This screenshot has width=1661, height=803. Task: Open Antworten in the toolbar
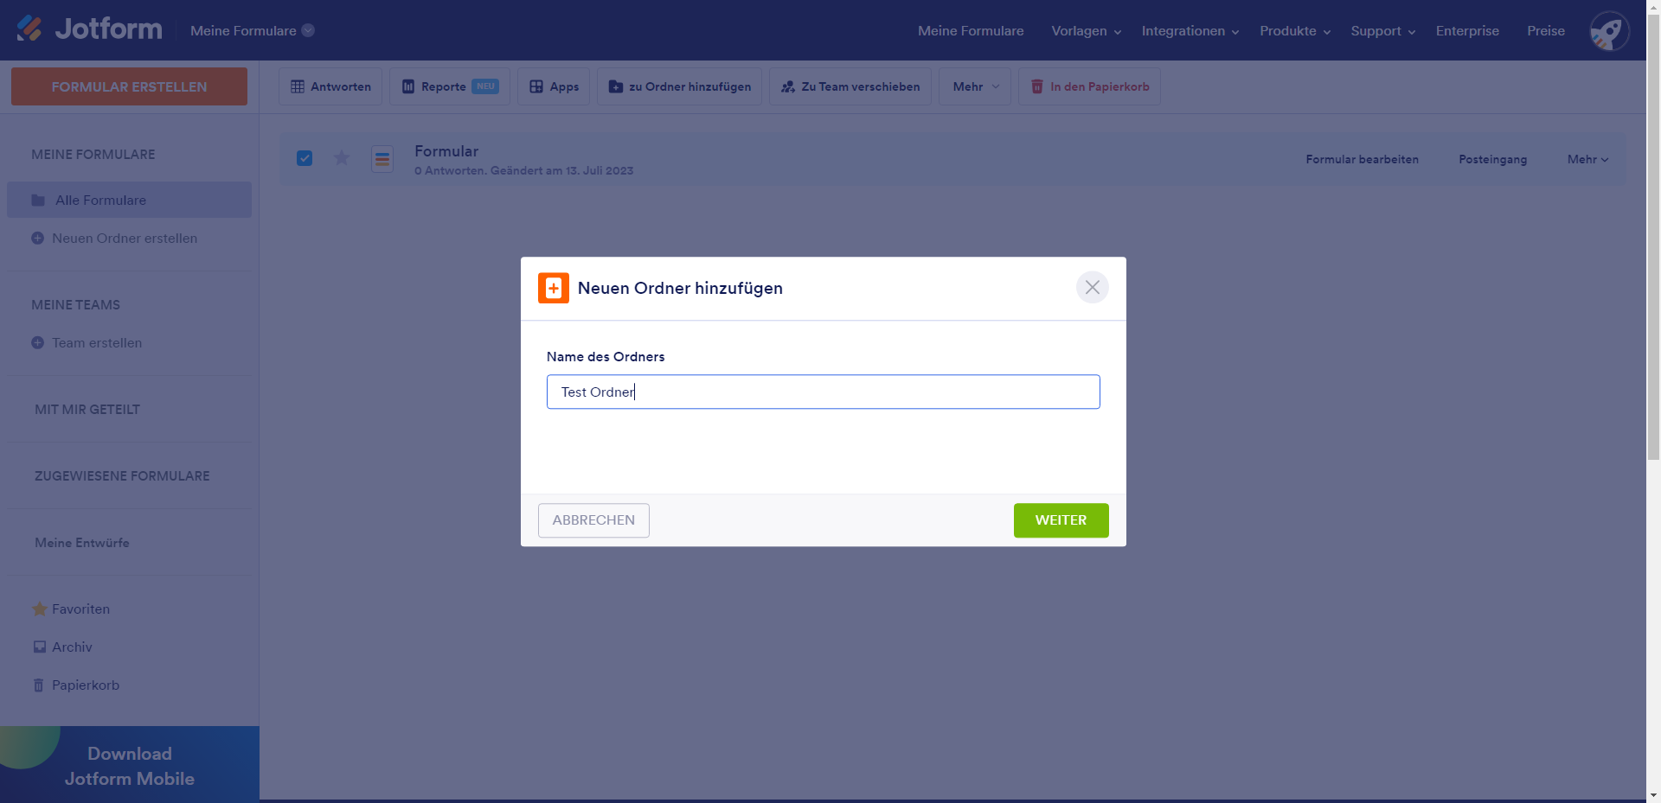(x=330, y=86)
